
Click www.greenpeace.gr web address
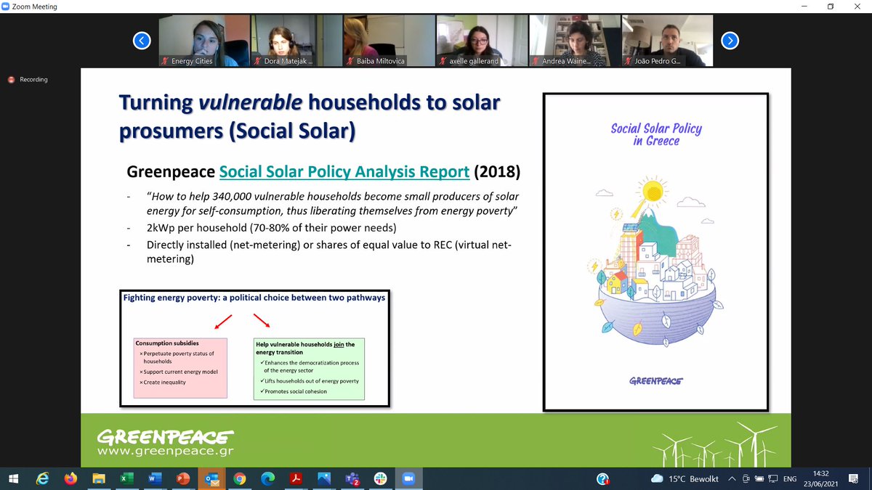tap(166, 451)
